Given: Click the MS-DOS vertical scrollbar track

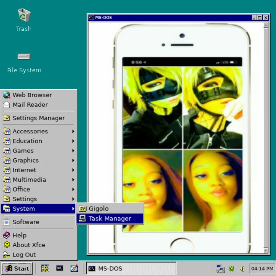Looking at the screenshot, I should click(266, 138).
